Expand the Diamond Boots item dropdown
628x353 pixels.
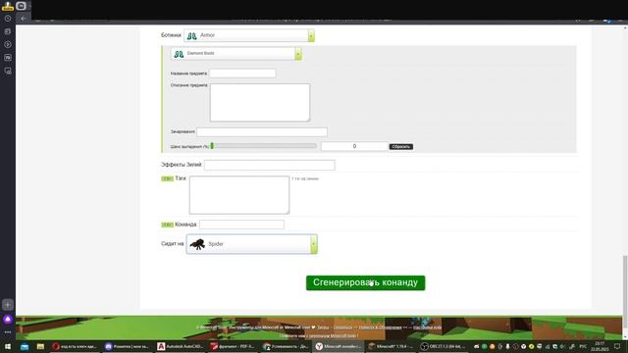(298, 54)
